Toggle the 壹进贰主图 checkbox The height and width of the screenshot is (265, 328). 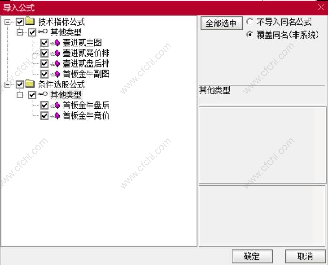coord(44,43)
